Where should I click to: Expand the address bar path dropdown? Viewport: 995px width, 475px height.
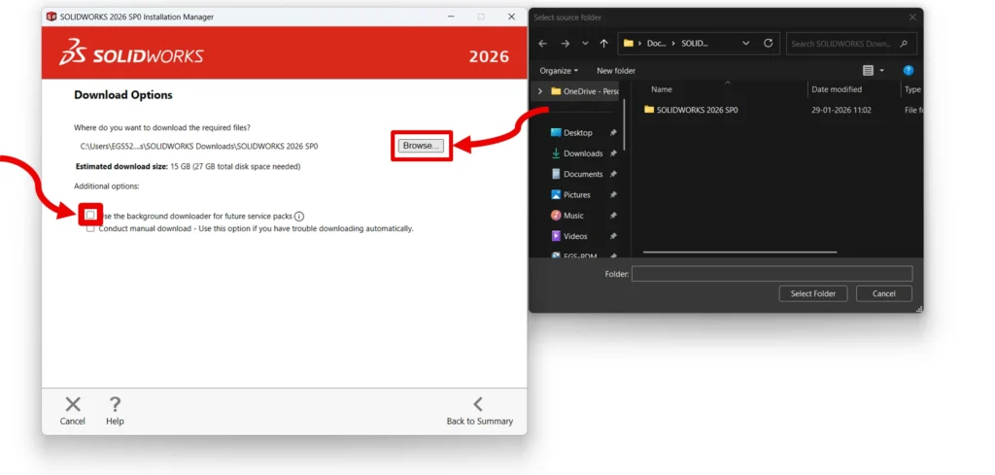pyautogui.click(x=745, y=44)
